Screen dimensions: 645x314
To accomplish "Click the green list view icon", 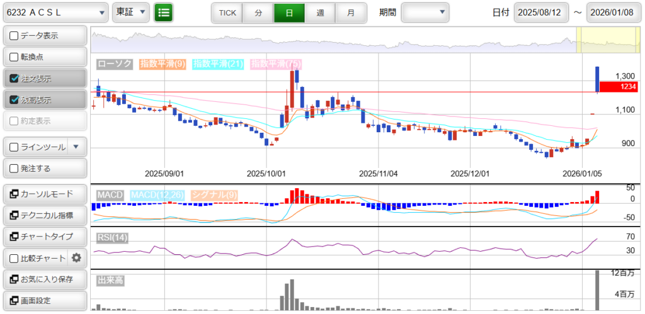I will (x=164, y=12).
